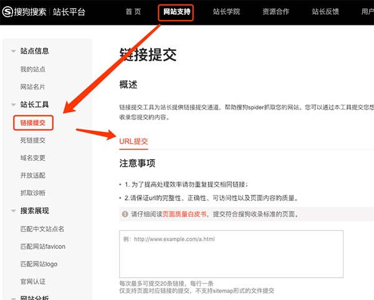Viewport: 374px width, 300px height.
Task: Click the warning icon beside 页面质量白皮书 notice
Action: 124,214
